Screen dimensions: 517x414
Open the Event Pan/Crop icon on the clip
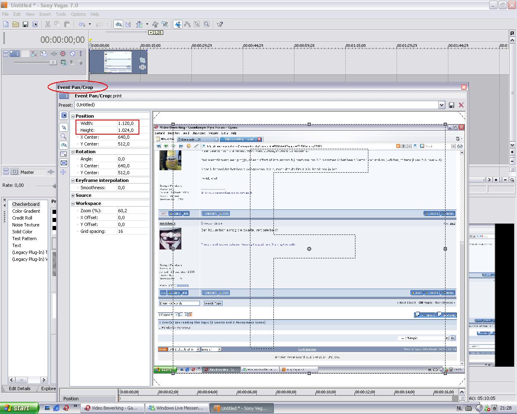tap(143, 60)
